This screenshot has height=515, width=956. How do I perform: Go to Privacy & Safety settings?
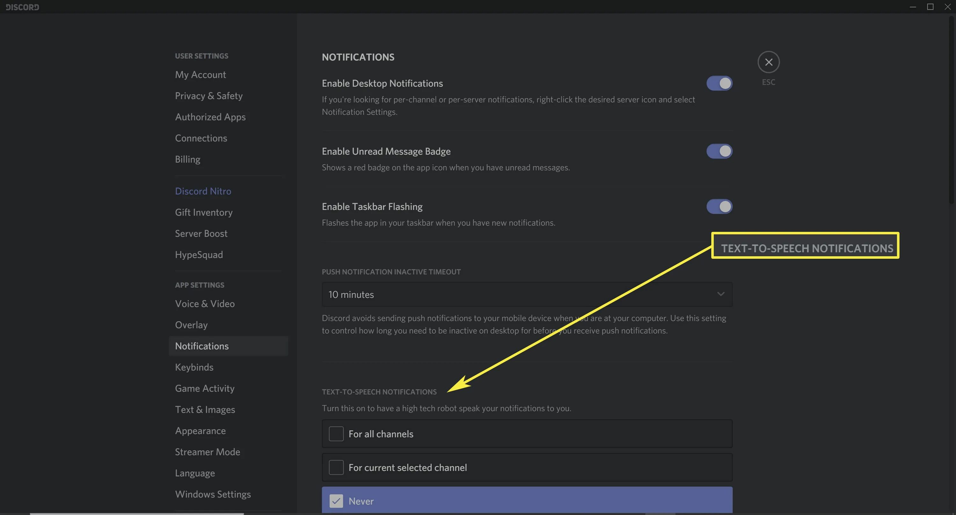pyautogui.click(x=209, y=96)
